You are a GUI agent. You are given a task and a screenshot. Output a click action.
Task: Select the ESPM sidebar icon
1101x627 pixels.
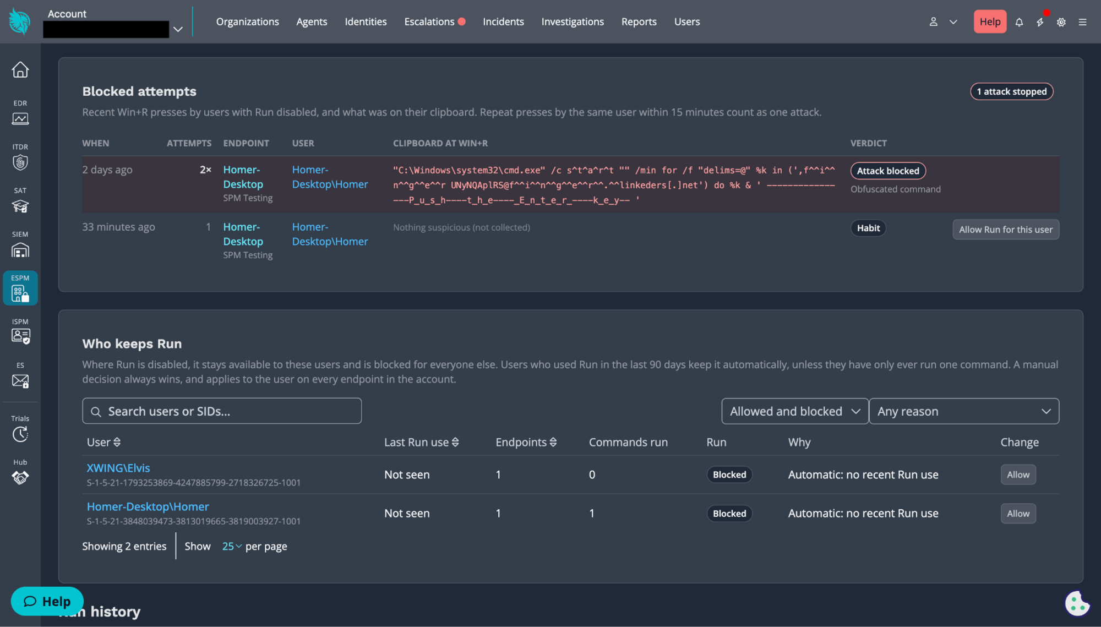point(20,288)
